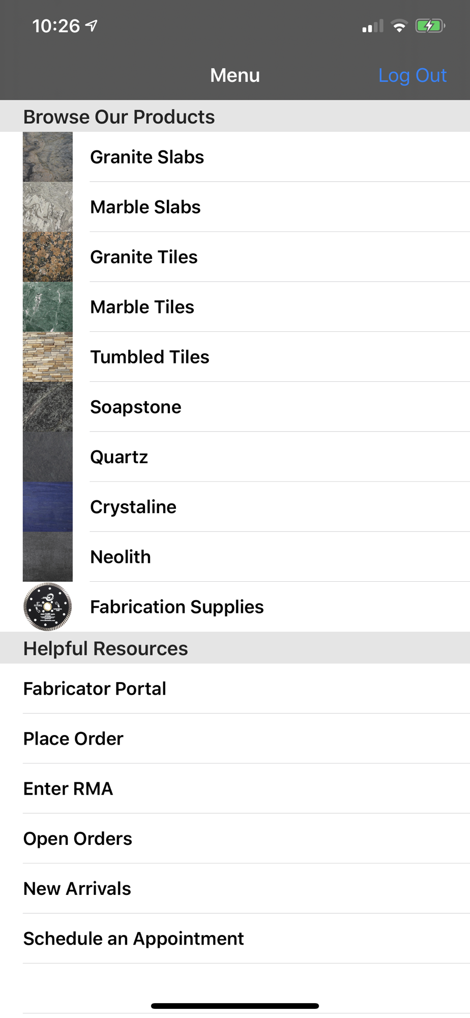
Task: View Open Orders
Action: click(x=78, y=838)
